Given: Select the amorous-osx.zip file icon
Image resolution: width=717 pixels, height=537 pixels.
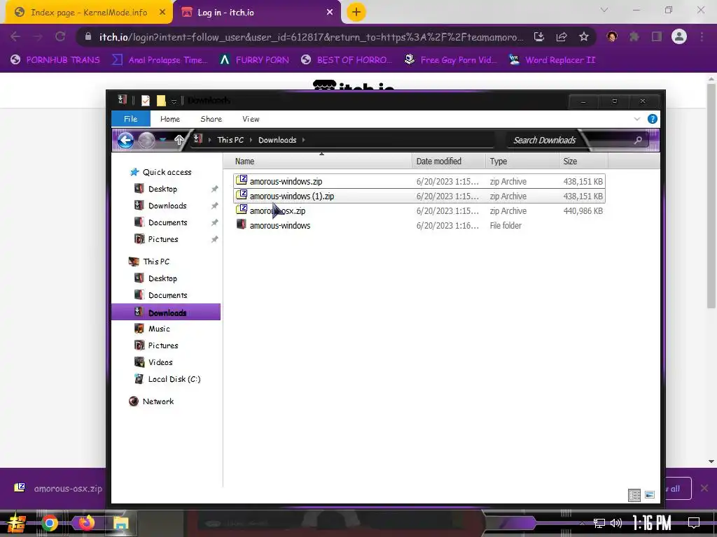Looking at the screenshot, I should point(242,210).
